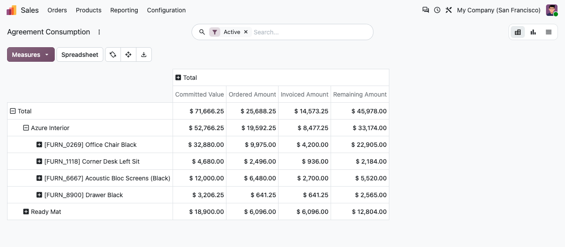Image resolution: width=565 pixels, height=247 pixels.
Task: Click Azure Interior's $ 19,592.25 cell
Action: coord(252,128)
